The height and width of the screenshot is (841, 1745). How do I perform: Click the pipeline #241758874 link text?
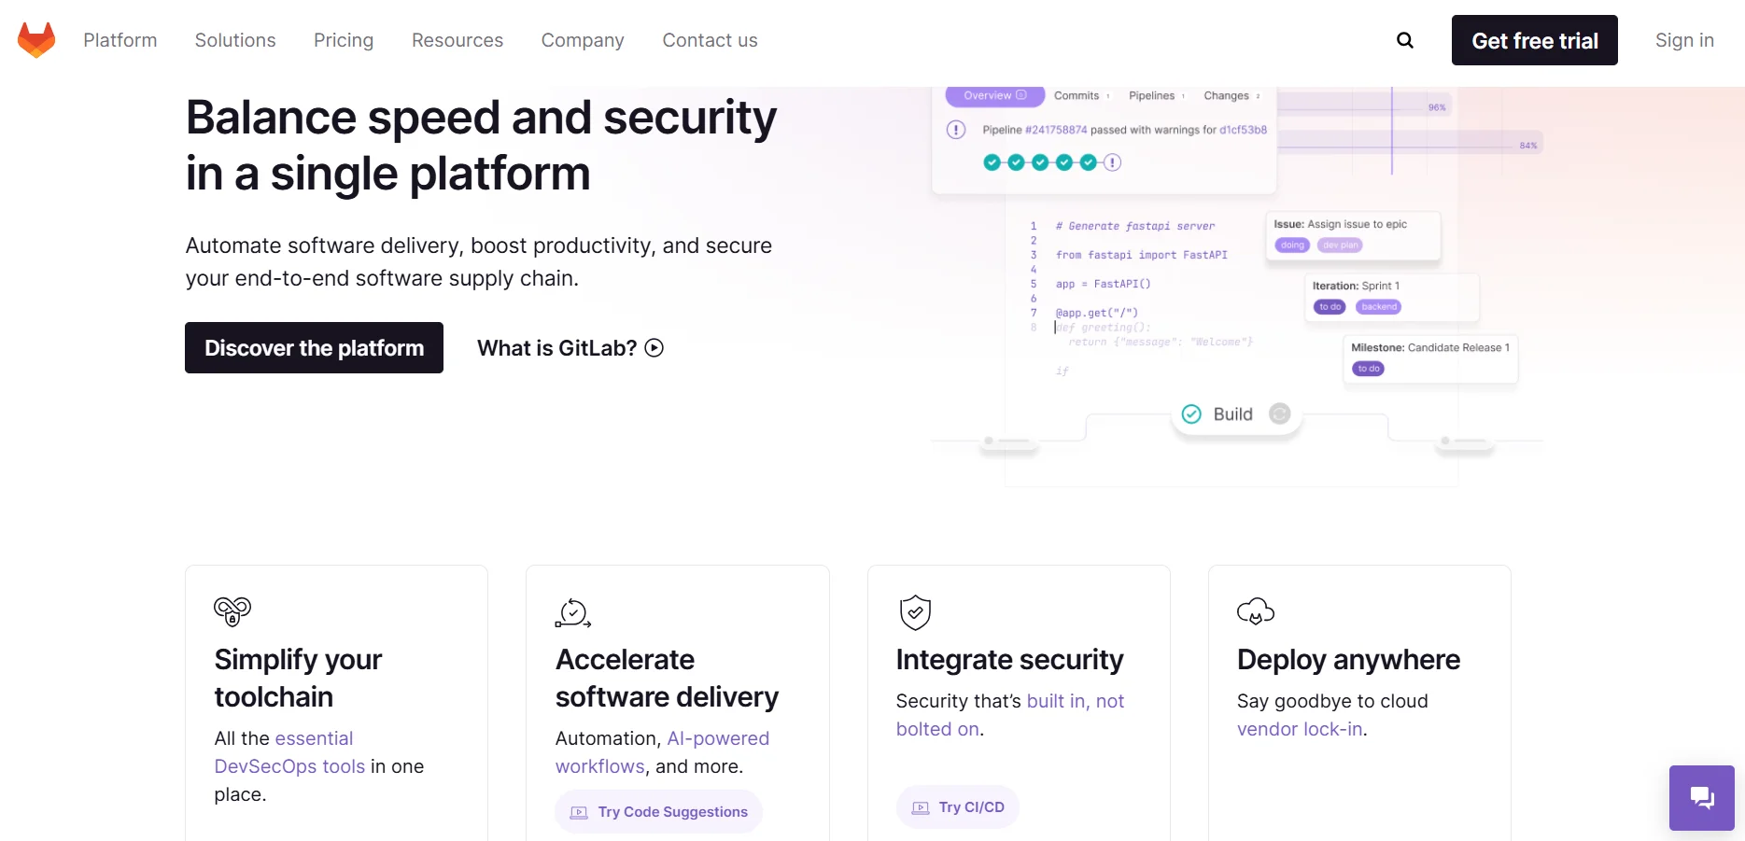(x=1056, y=130)
